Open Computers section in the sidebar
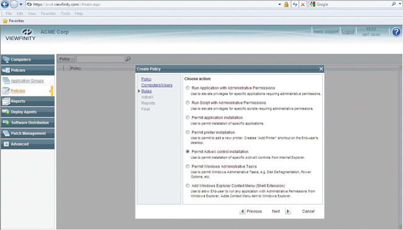The image size is (403, 230). pos(28,59)
